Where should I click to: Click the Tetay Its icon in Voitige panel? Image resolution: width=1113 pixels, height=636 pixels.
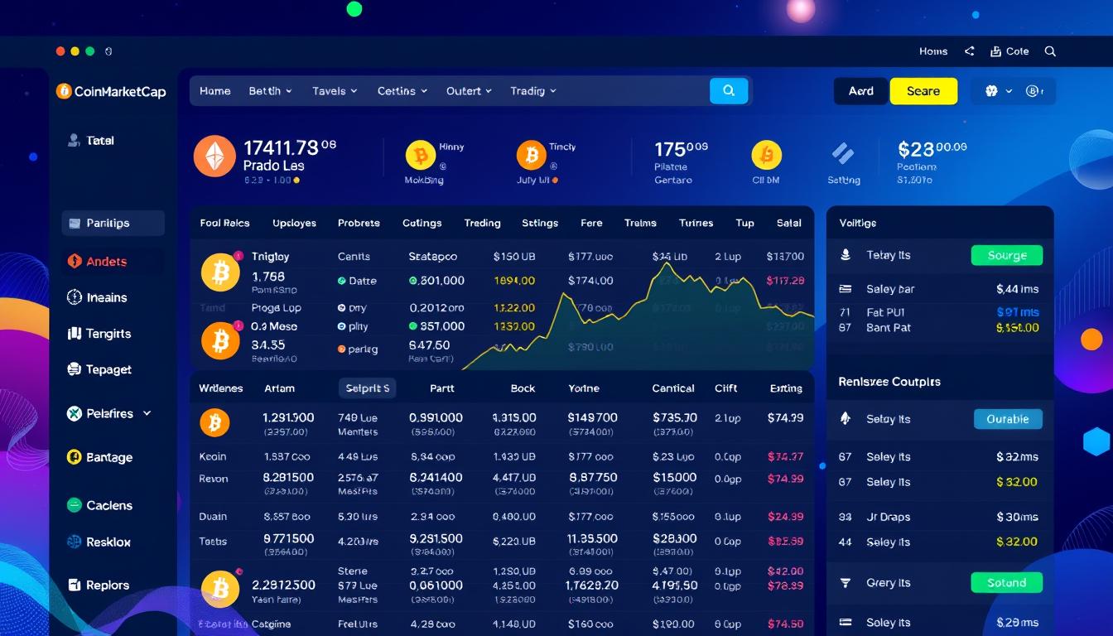click(846, 255)
